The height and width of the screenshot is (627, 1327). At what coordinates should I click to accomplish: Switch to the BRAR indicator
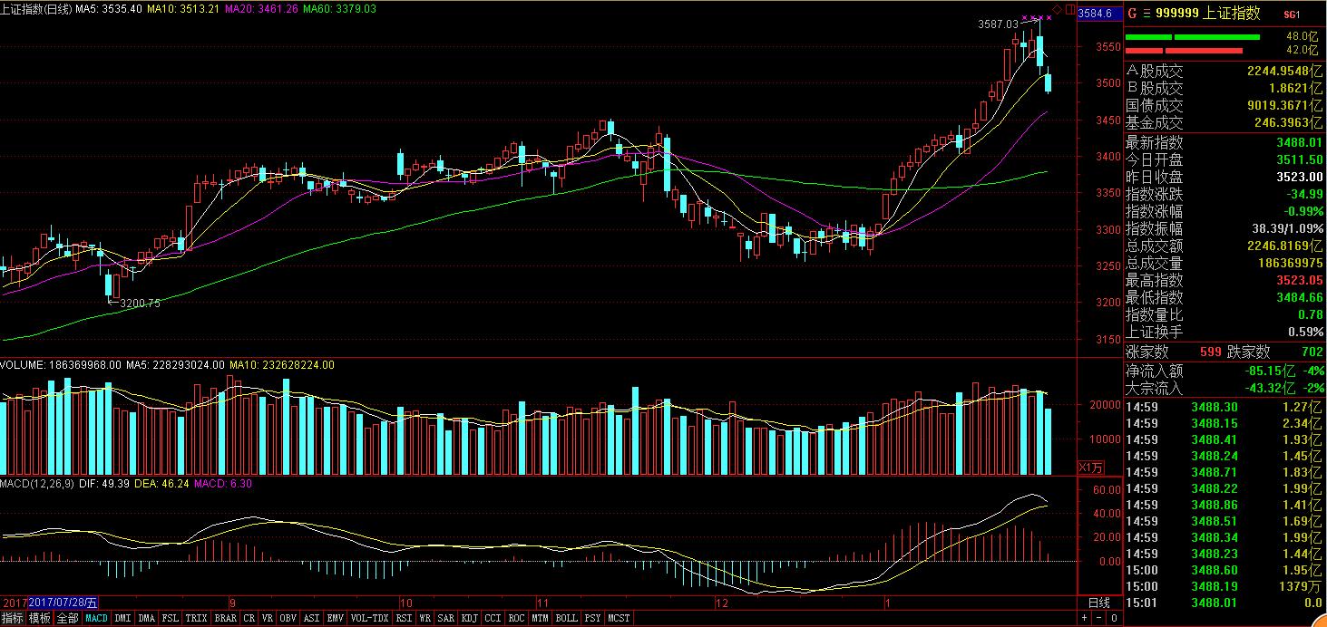225,618
